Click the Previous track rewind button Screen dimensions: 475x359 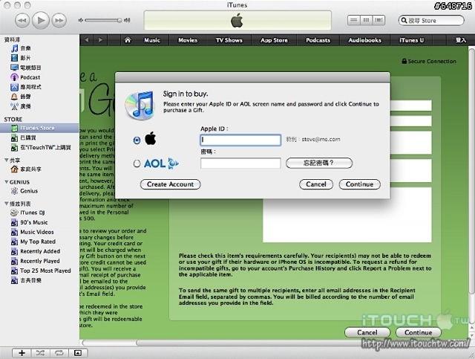click(x=22, y=20)
